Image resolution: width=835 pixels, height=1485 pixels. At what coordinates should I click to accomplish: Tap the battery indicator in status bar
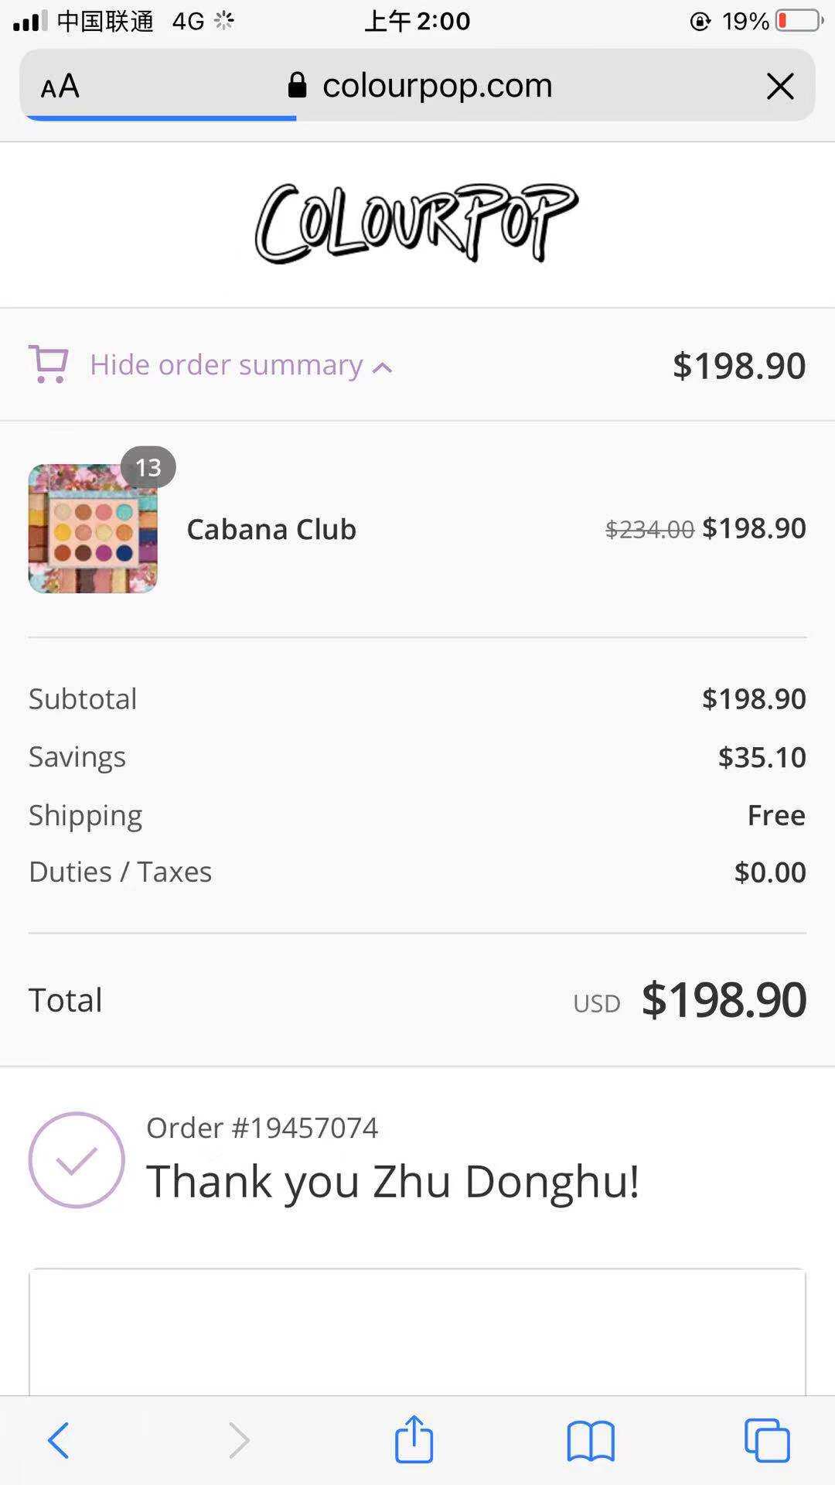[799, 21]
